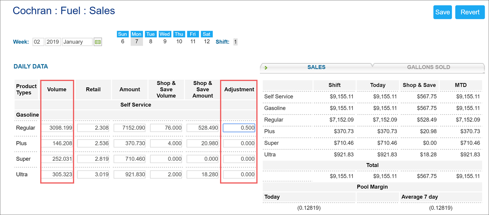Click Regular adjustment field 0.500
The height and width of the screenshot is (215, 489).
[x=239, y=128]
